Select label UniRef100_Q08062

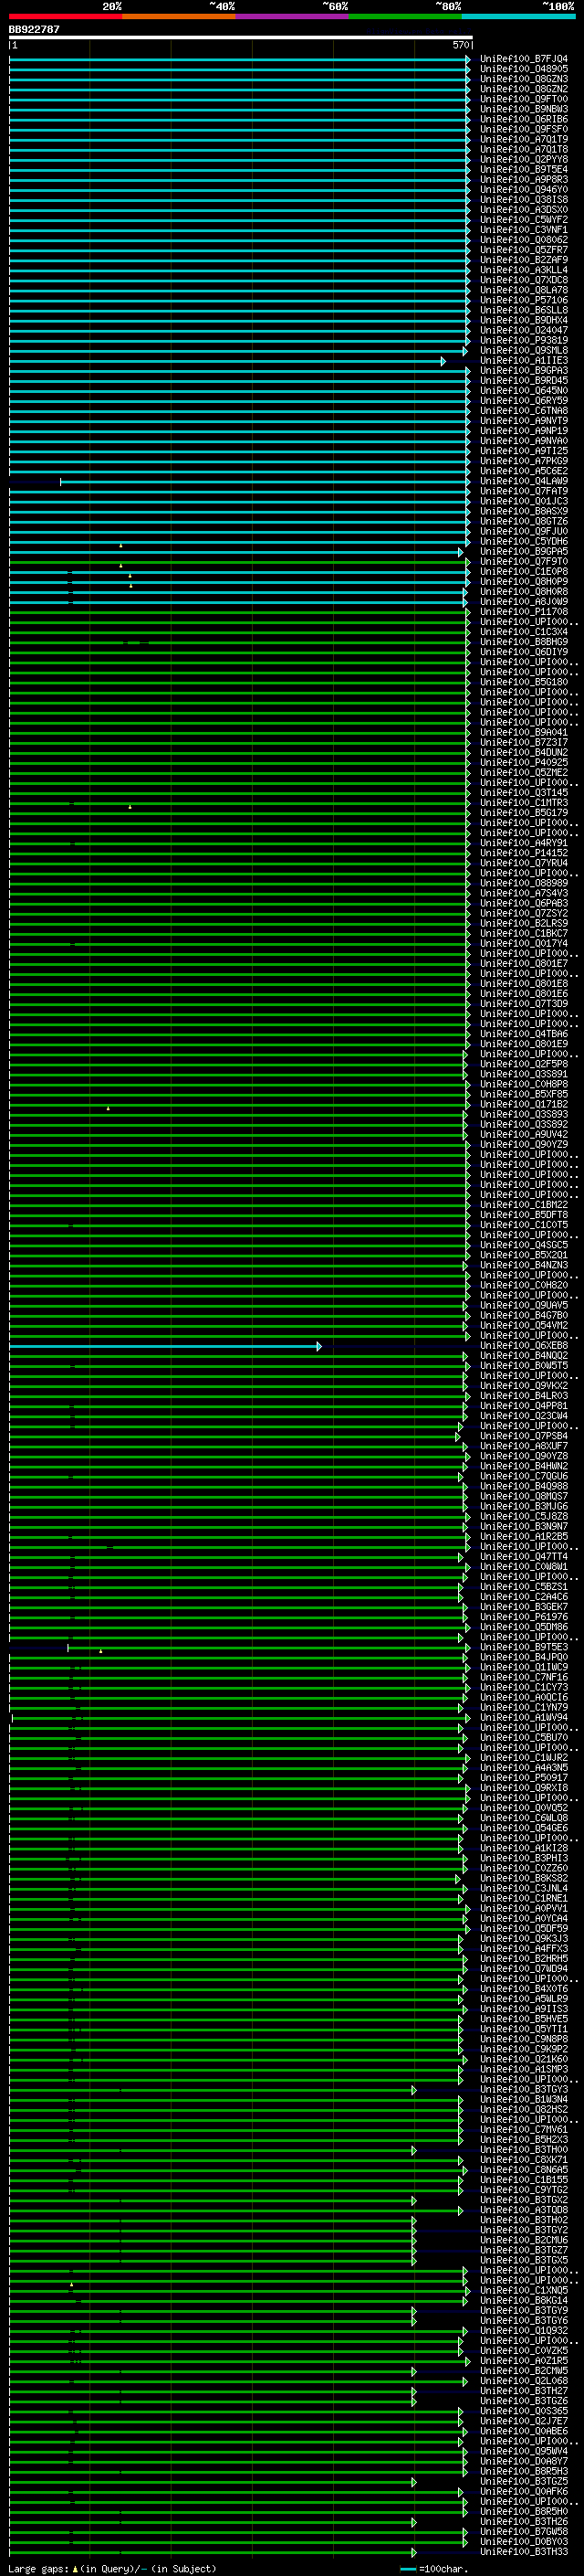point(524,240)
